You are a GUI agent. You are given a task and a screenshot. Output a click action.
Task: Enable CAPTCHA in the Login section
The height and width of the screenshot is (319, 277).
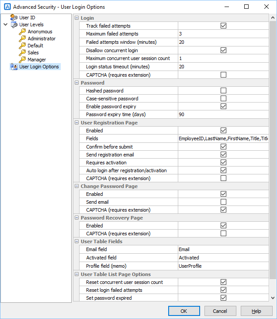point(223,74)
